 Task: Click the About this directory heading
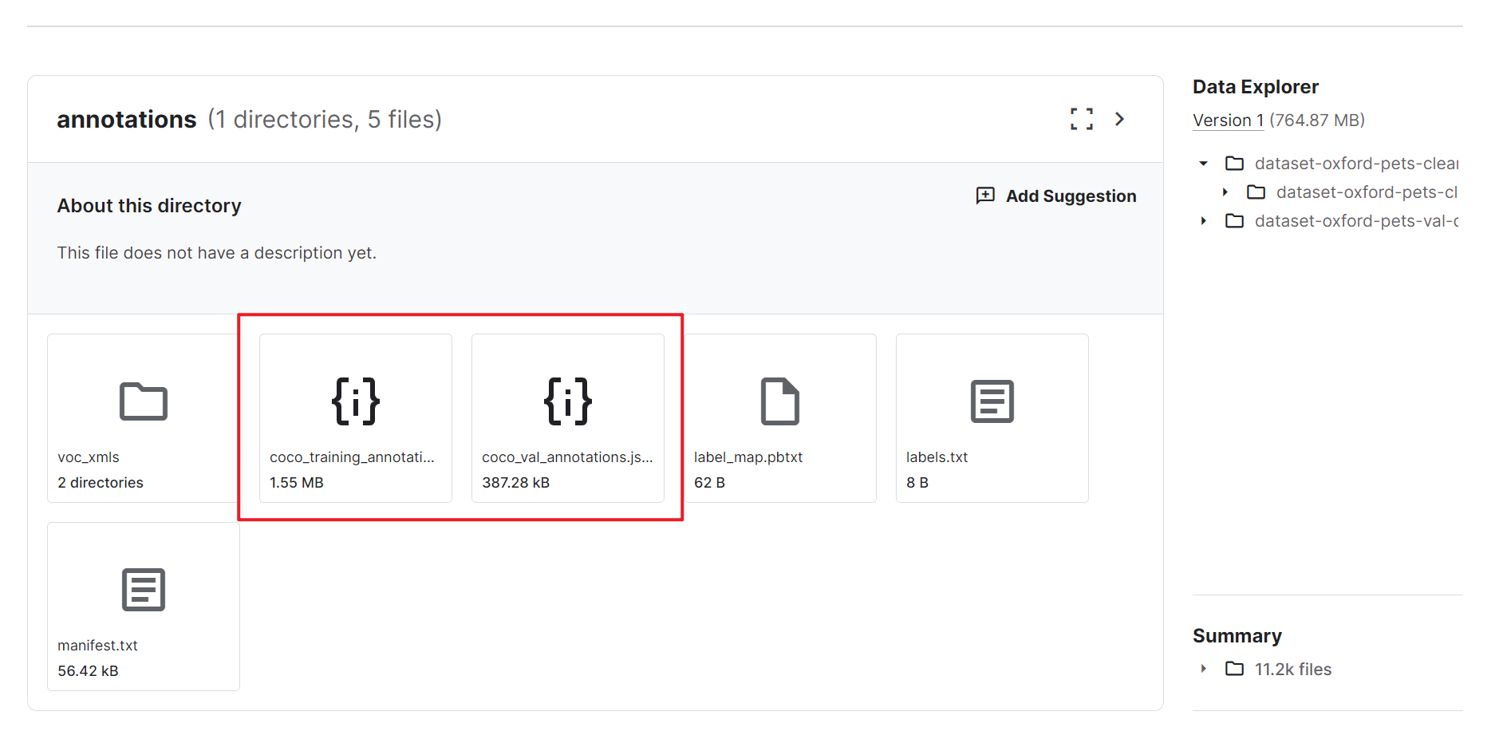pos(149,206)
